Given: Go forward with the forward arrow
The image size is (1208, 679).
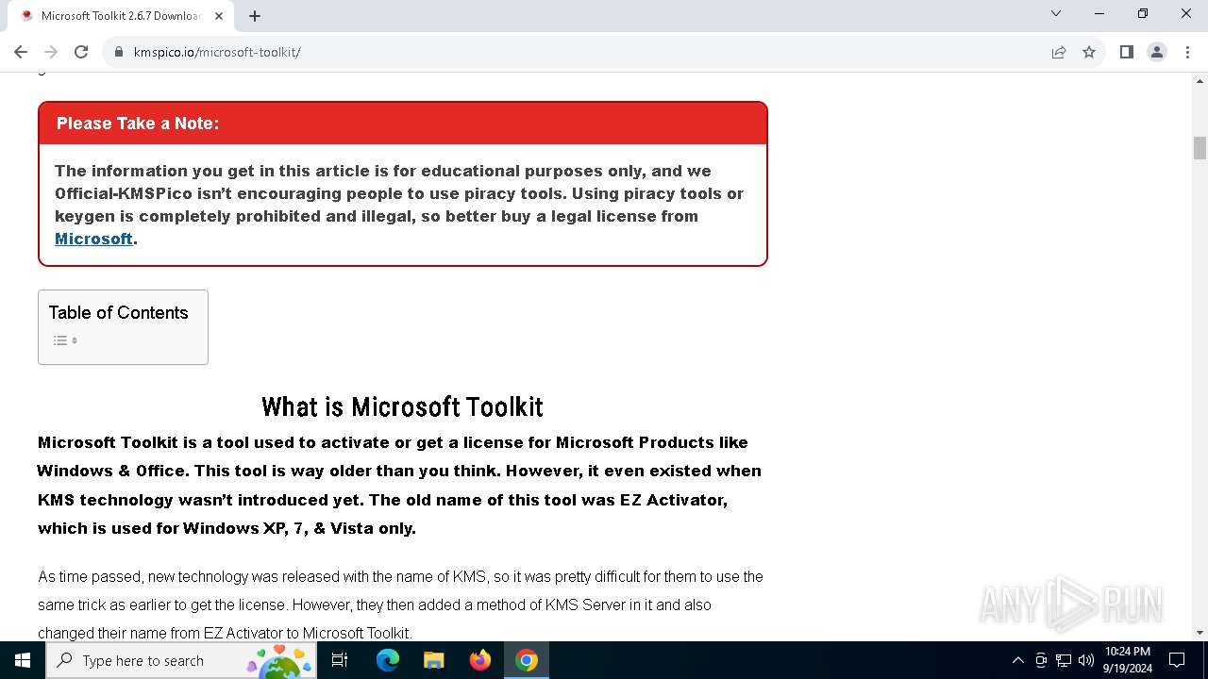Looking at the screenshot, I should click(x=51, y=52).
